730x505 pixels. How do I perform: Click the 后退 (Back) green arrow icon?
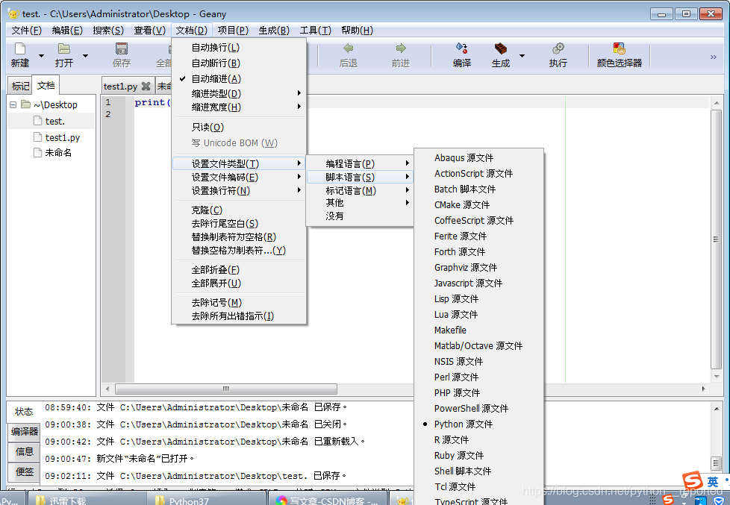[349, 48]
